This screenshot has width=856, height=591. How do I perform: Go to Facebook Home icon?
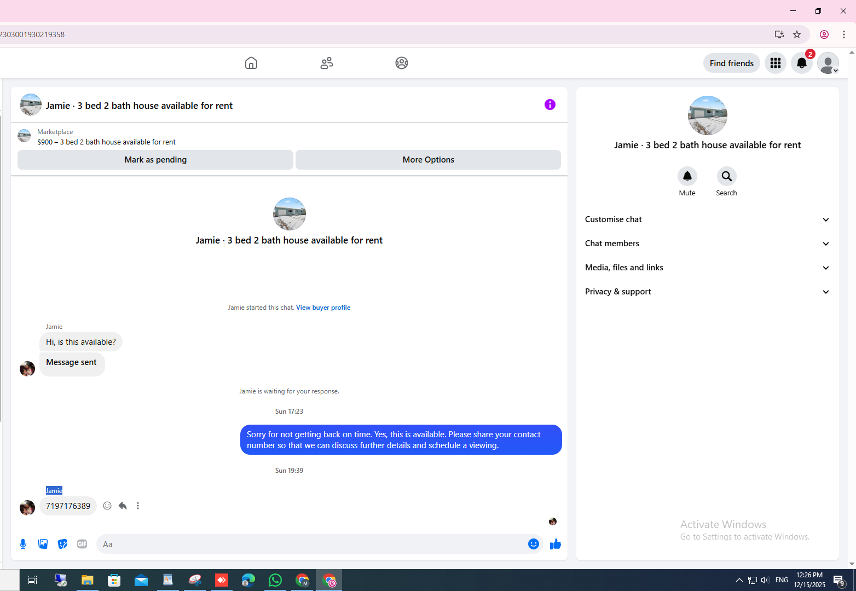(x=251, y=63)
